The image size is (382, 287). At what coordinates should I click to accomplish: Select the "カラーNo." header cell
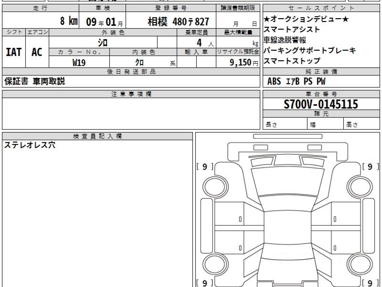[x=79, y=52]
